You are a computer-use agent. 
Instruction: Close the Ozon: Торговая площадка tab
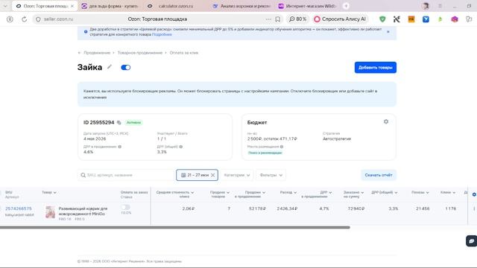(72, 6)
